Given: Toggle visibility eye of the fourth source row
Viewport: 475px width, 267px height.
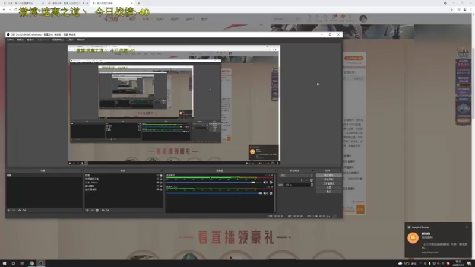Looking at the screenshot, I should (158, 186).
